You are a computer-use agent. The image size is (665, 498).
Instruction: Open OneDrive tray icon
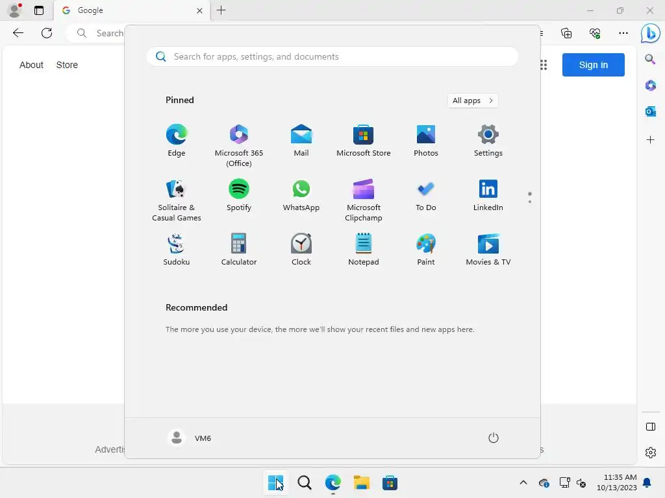point(544,482)
